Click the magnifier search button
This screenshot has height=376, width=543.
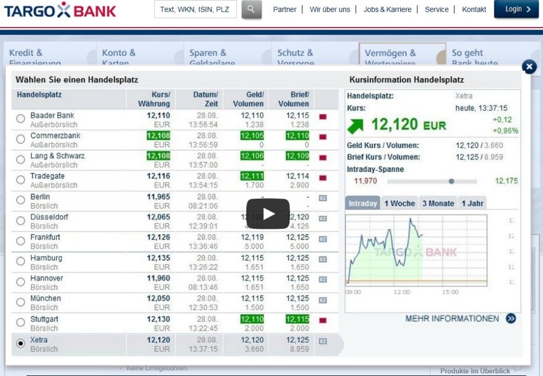pos(251,10)
